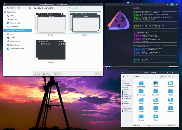Click the Dolphin titlebar app icon
The width and height of the screenshot is (182, 130).
point(123,73)
